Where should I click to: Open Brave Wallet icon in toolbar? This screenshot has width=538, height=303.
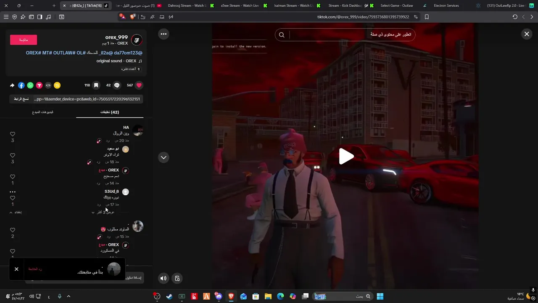(32, 17)
